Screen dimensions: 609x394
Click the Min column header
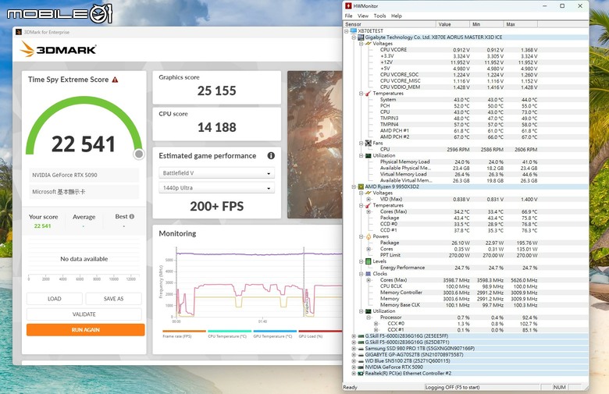[x=486, y=24]
